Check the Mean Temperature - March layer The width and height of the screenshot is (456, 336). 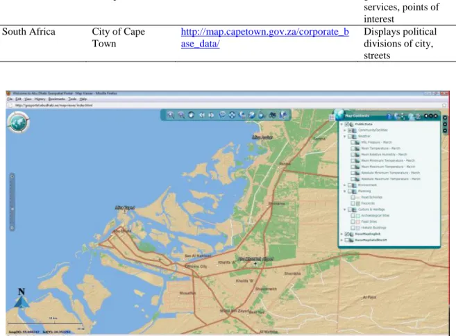tap(353, 149)
